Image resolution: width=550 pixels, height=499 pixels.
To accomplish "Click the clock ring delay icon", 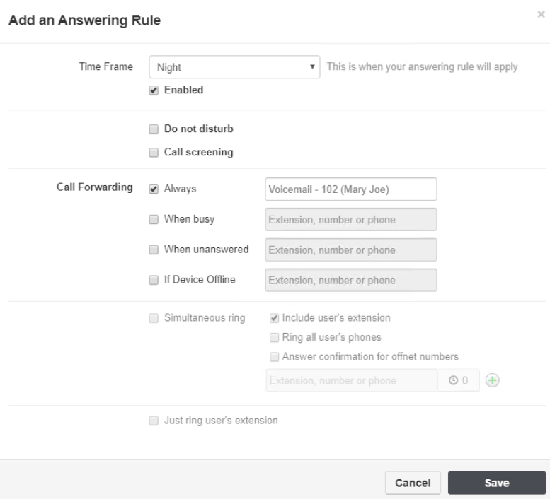I will coord(453,380).
